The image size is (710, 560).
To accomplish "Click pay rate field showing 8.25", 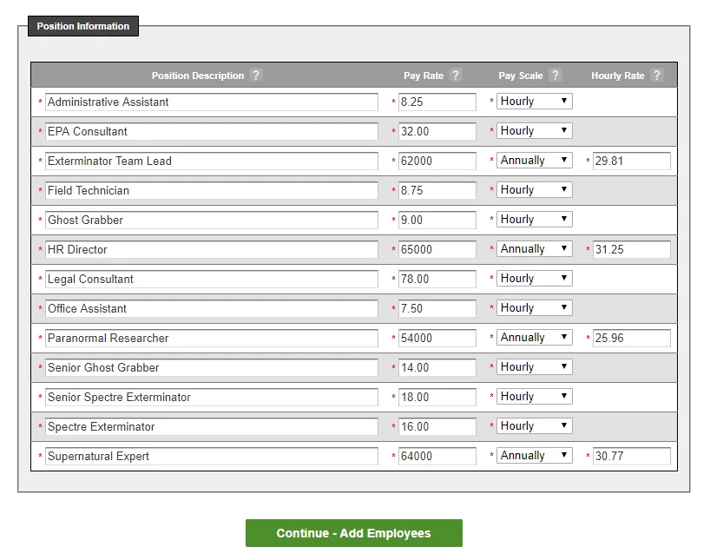I will 437,102.
